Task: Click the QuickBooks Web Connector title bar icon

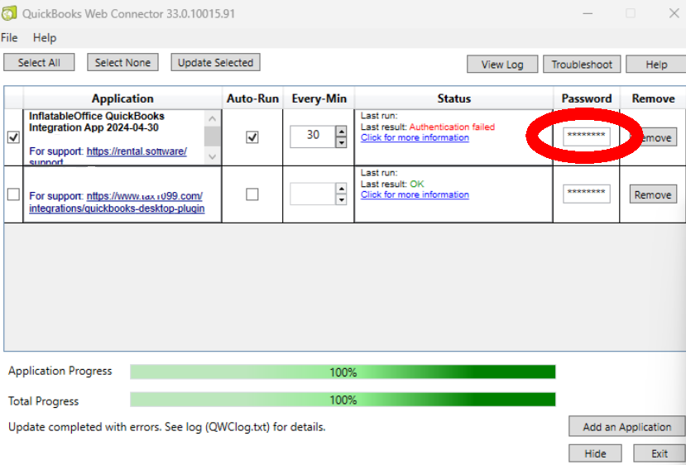Action: (x=9, y=13)
